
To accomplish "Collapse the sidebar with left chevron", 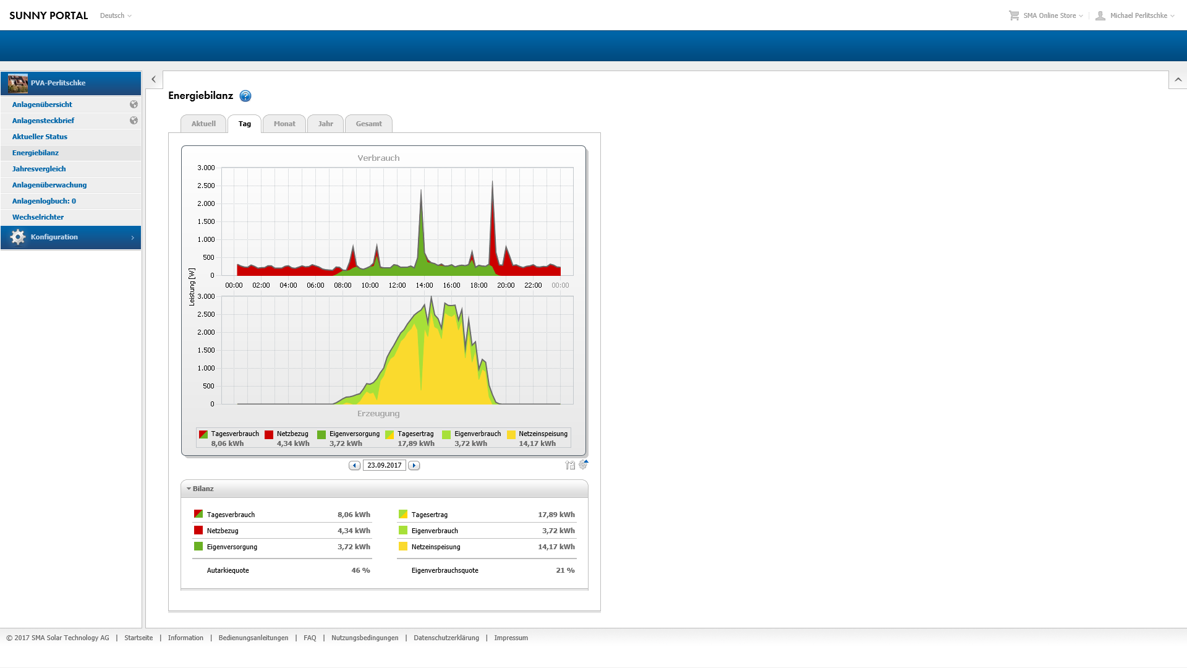I will click(x=154, y=79).
